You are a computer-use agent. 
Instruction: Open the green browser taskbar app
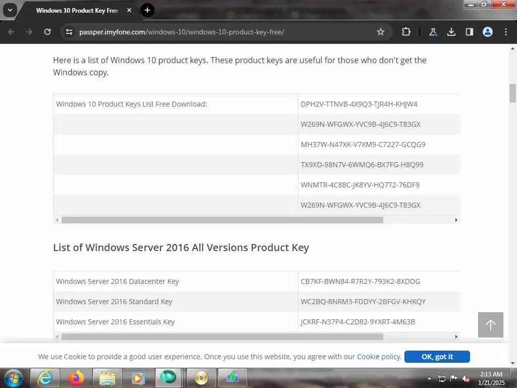[x=168, y=378]
